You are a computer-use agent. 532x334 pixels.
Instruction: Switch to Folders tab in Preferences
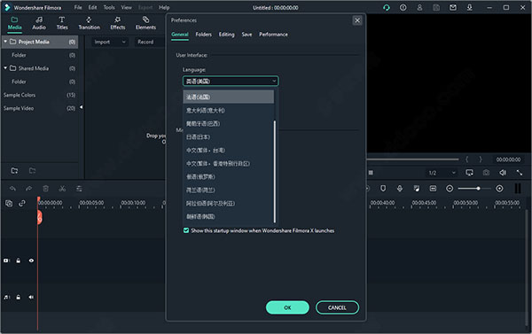coord(204,35)
